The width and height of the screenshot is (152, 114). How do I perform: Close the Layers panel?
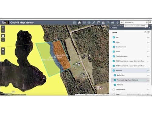pos(150,28)
